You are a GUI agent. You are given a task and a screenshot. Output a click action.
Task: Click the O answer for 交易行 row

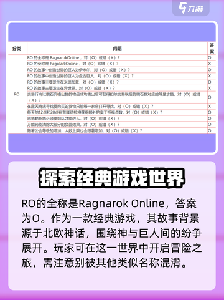210,97
